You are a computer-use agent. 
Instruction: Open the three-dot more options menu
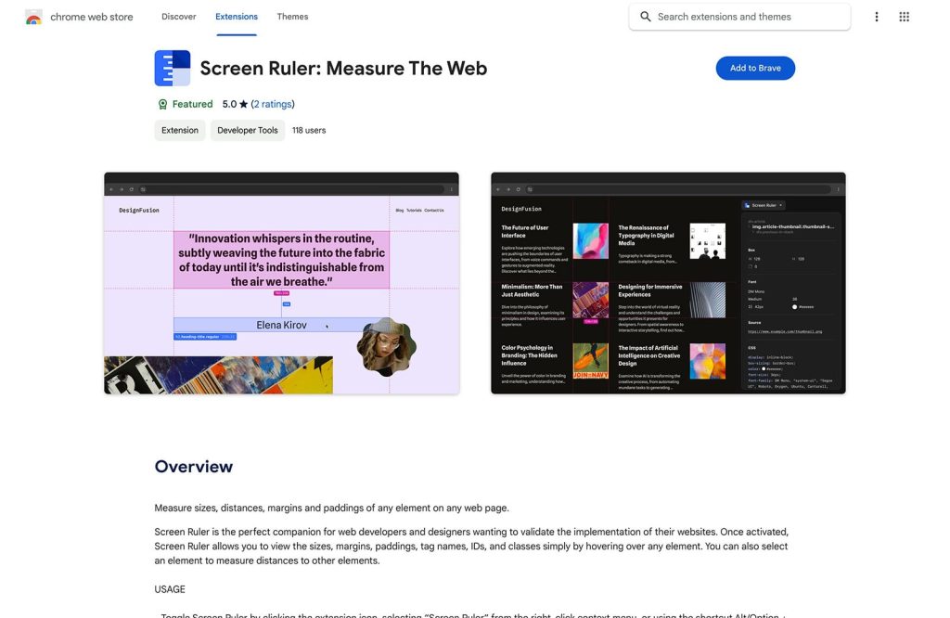[x=876, y=17]
